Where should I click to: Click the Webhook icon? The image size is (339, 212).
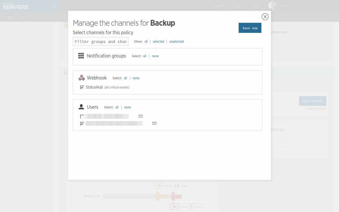(x=82, y=78)
